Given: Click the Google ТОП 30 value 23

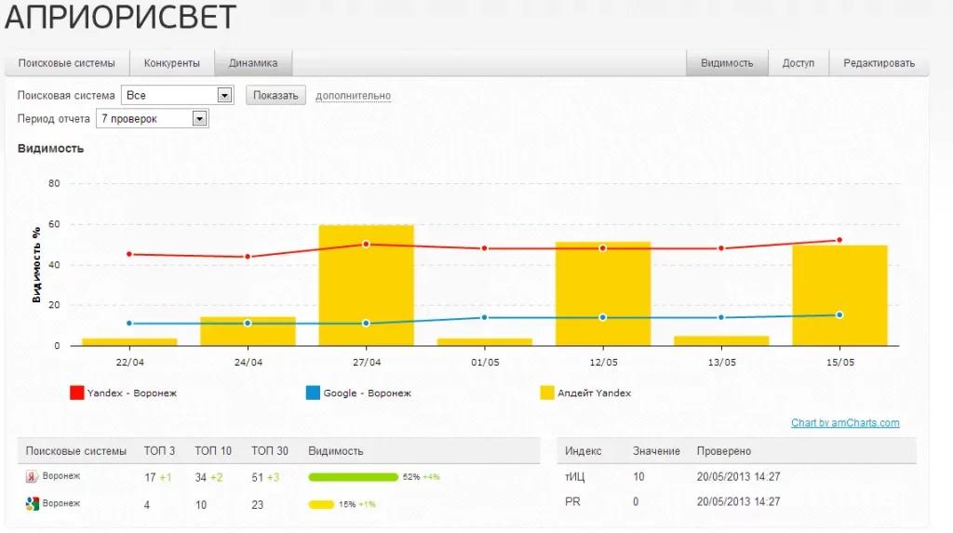Looking at the screenshot, I should click(258, 505).
